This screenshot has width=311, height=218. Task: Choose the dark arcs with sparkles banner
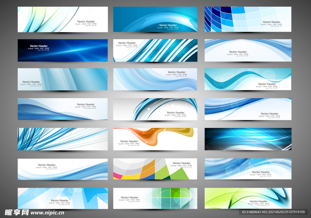(x=155, y=109)
